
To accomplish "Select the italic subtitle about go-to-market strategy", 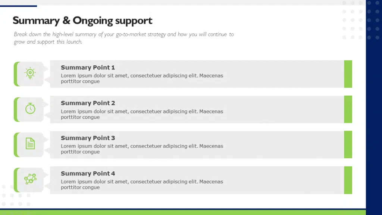I will point(123,38).
